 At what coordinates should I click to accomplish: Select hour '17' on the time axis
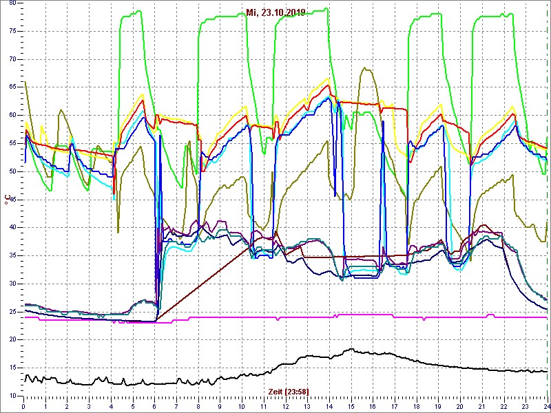point(395,407)
